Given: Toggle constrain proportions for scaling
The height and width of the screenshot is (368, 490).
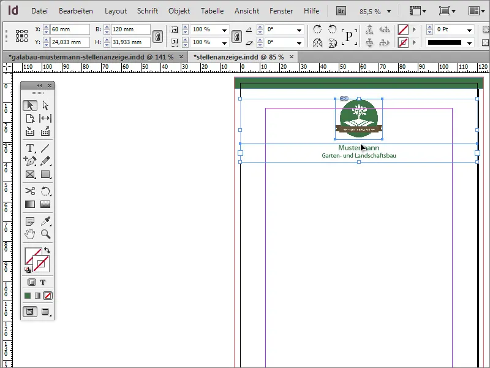Looking at the screenshot, I should (237, 36).
